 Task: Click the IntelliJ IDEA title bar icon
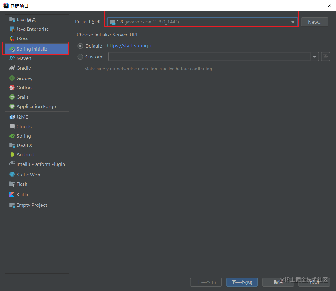pos(6,6)
